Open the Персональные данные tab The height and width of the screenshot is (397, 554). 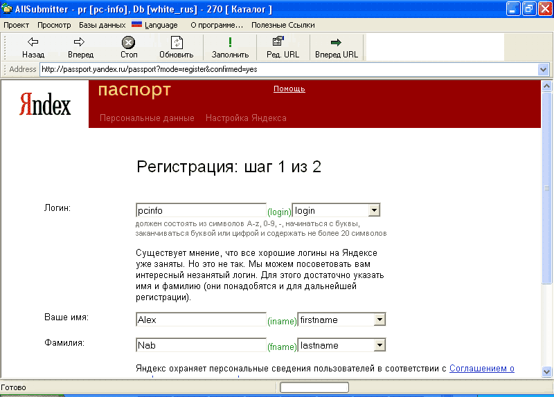(x=147, y=118)
